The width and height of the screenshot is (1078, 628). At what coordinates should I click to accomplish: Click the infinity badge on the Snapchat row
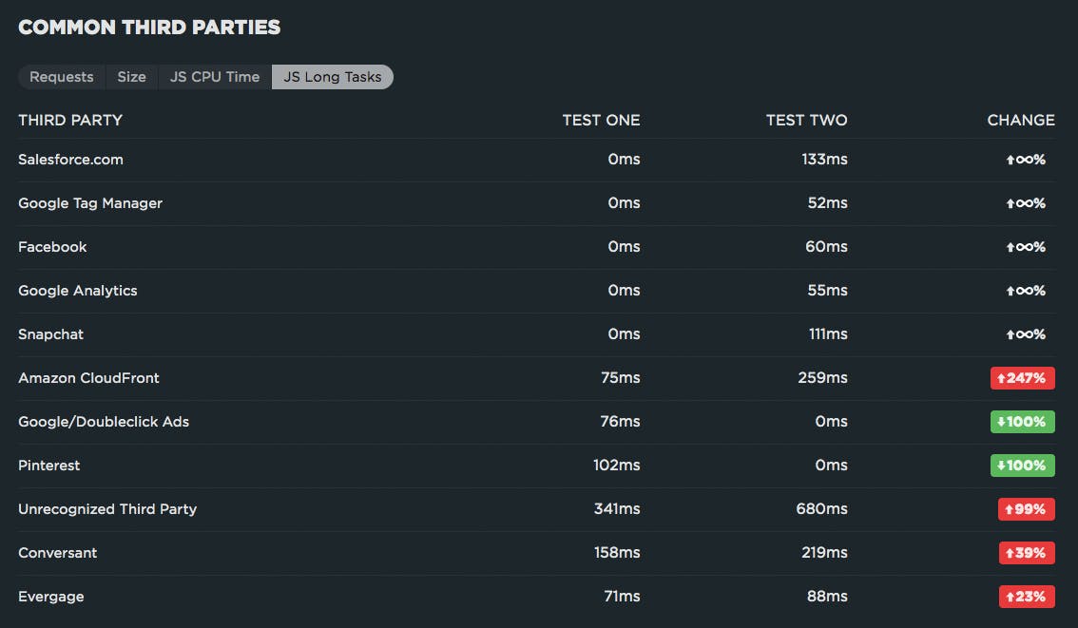click(1025, 333)
